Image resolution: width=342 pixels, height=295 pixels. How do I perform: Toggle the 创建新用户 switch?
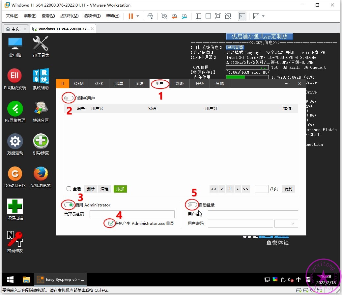[69, 98]
